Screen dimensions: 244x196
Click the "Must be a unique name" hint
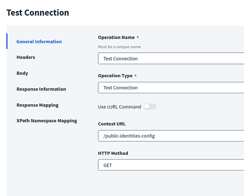tap(119, 47)
